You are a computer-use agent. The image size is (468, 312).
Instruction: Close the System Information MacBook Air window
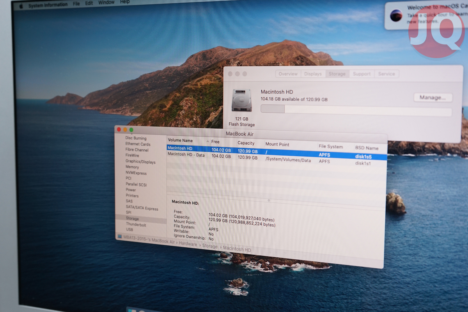(x=119, y=129)
